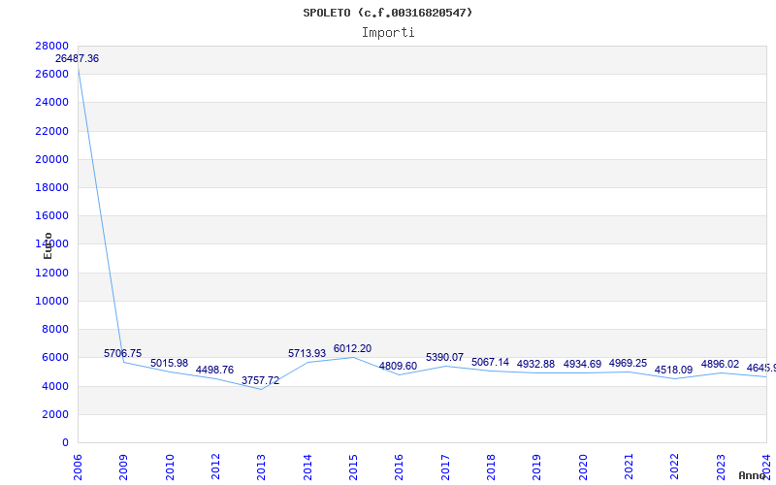The width and height of the screenshot is (776, 485).
Task: Select the 4896.02 data label
Action: (720, 365)
